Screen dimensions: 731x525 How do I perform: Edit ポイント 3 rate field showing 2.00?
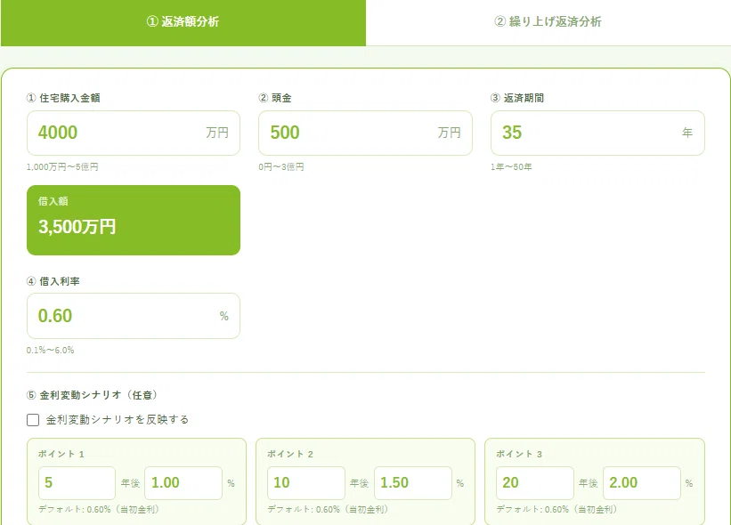(641, 482)
